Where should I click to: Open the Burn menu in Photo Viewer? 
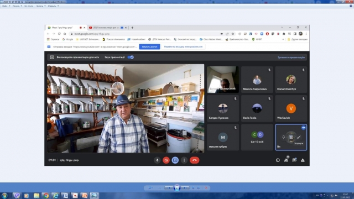tap(41, 6)
